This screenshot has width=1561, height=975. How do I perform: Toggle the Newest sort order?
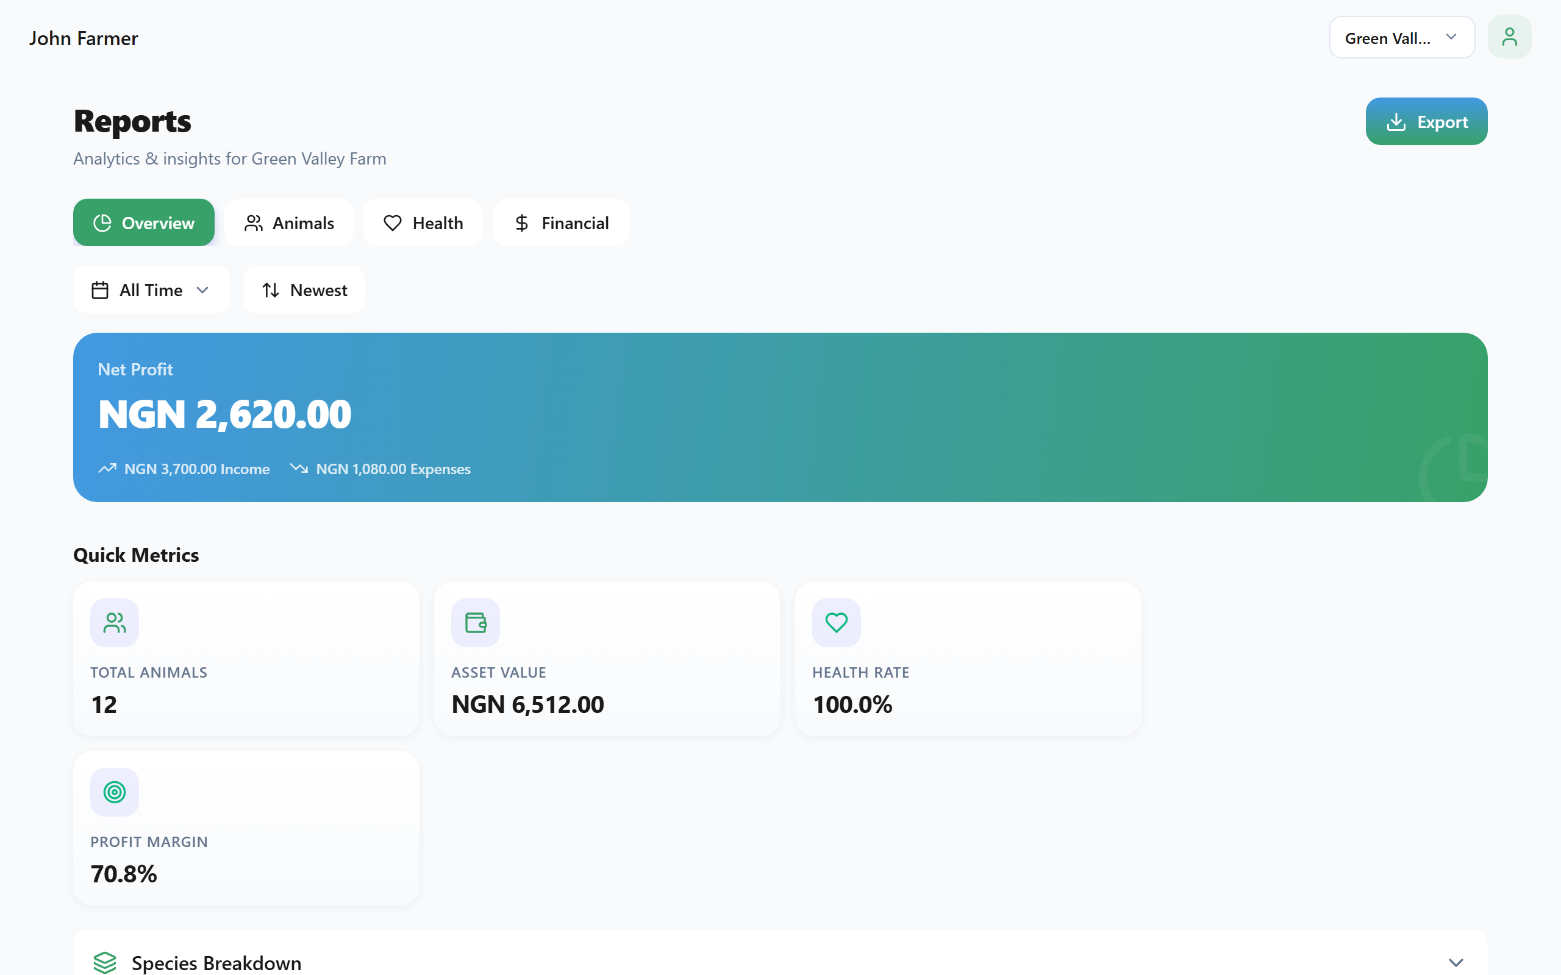(304, 290)
